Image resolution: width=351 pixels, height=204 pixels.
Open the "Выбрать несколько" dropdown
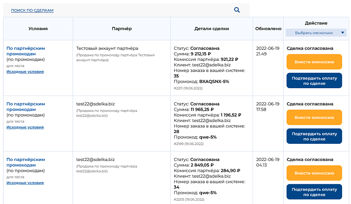tap(316, 32)
